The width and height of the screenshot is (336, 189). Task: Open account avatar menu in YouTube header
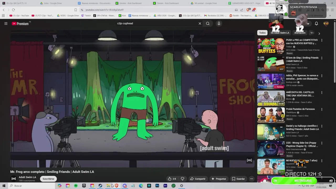326,24
